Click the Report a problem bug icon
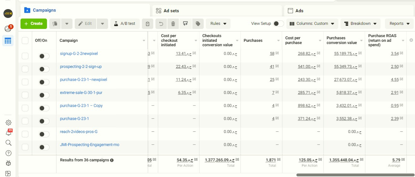The image size is (415, 177). tap(9, 163)
